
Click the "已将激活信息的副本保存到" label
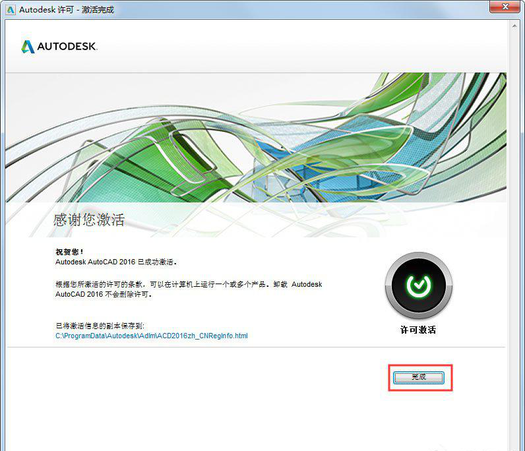point(100,326)
